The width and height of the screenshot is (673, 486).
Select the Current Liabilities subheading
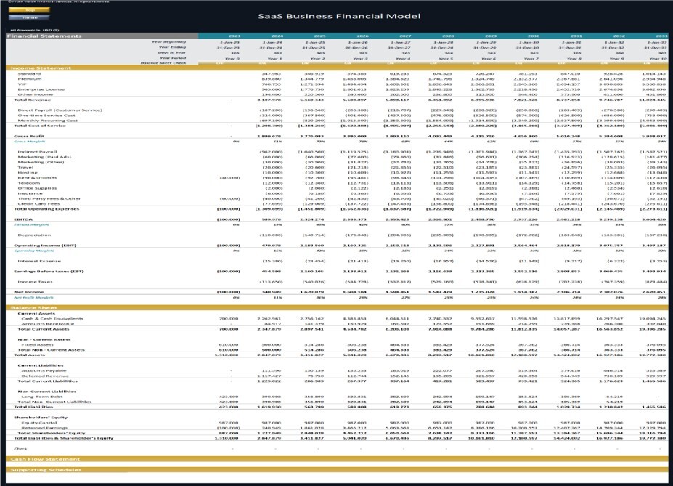pos(41,365)
